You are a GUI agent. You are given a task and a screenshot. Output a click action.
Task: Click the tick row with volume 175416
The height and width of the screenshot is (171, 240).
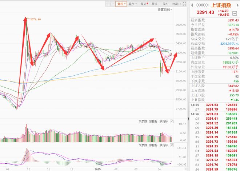(215, 137)
